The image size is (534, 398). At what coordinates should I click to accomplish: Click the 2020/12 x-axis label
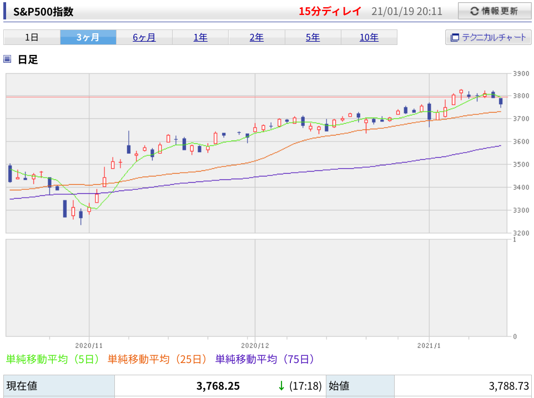tap(255, 346)
